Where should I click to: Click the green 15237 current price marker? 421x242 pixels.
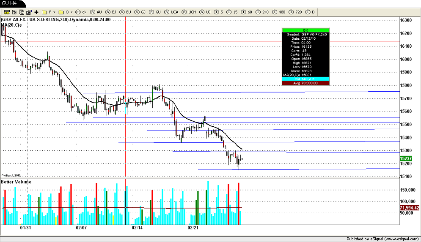pos(406,158)
